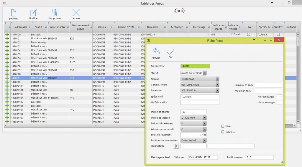Open the Positions recommandées dropdown
The image size is (302, 167).
pyautogui.click(x=205, y=140)
